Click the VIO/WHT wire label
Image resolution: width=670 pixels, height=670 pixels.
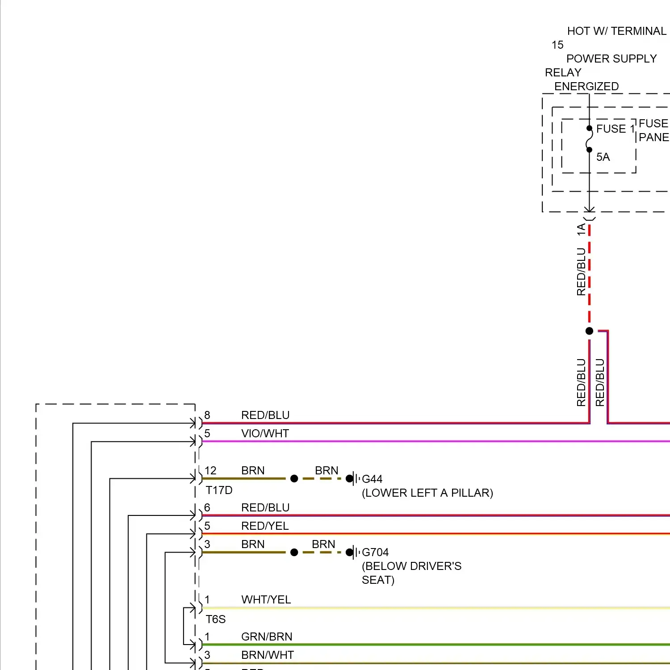[265, 434]
